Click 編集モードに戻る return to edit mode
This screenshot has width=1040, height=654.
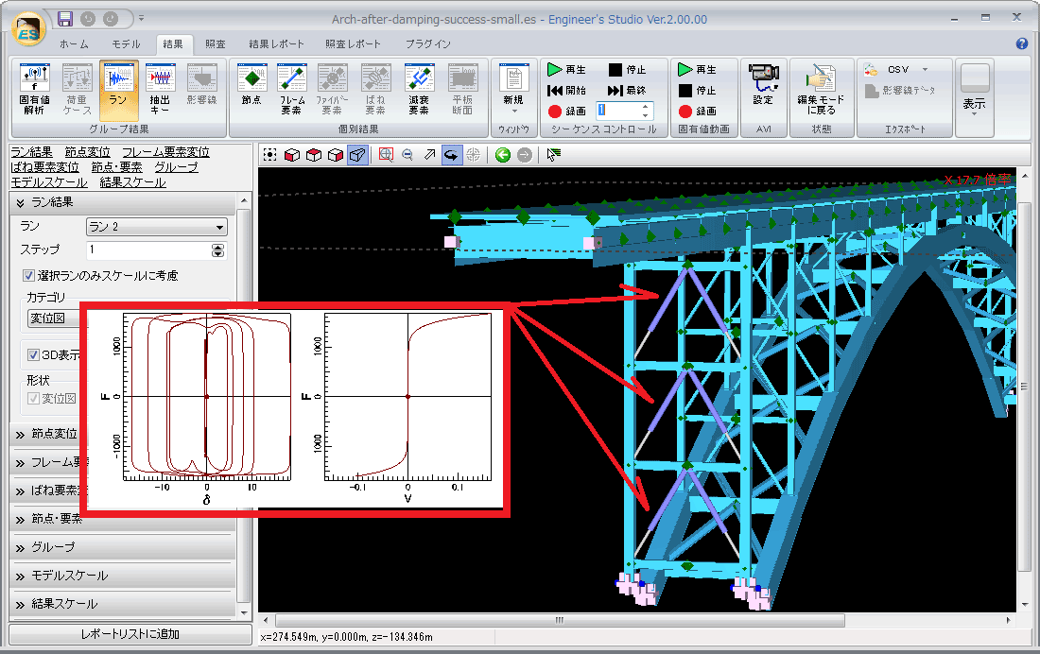point(821,90)
